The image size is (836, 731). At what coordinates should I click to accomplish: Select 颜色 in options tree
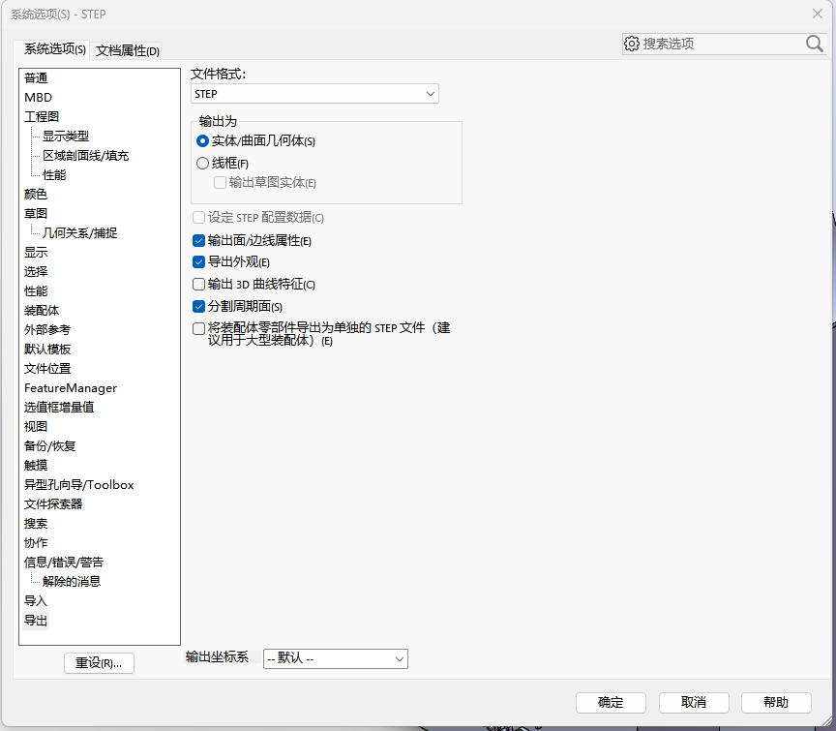(36, 195)
